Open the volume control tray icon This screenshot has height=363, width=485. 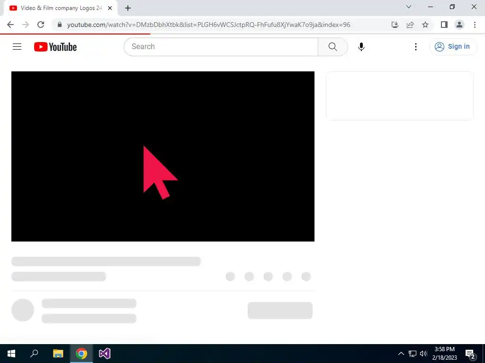click(x=423, y=354)
